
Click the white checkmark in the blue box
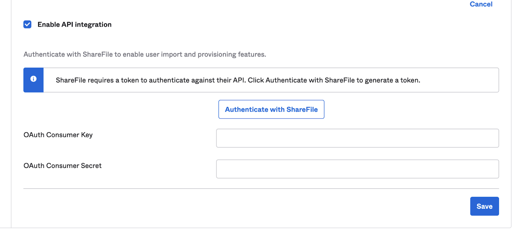(27, 25)
